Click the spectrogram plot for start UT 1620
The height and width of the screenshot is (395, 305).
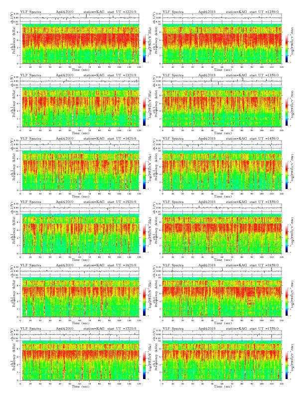(80, 297)
